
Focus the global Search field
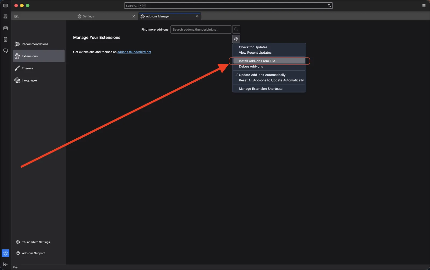tap(228, 6)
